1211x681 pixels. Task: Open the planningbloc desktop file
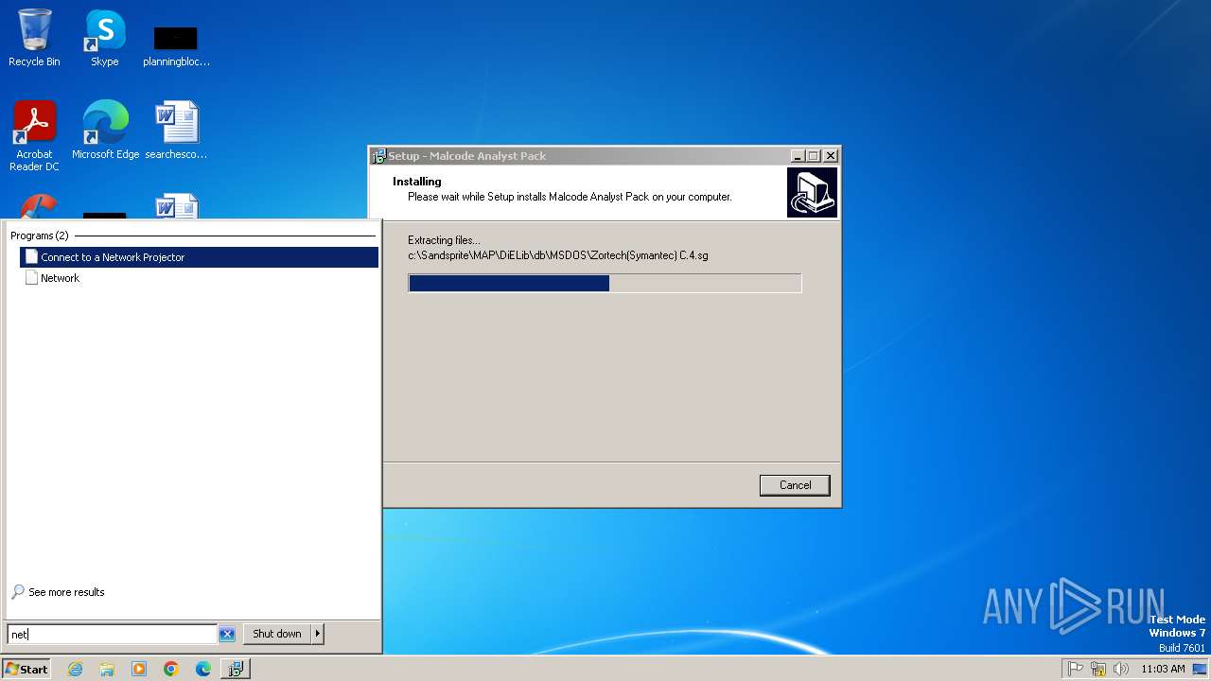(176, 45)
